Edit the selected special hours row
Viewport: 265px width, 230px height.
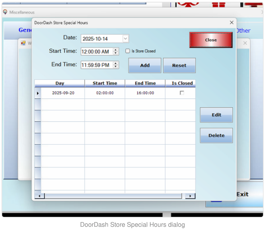point(216,115)
